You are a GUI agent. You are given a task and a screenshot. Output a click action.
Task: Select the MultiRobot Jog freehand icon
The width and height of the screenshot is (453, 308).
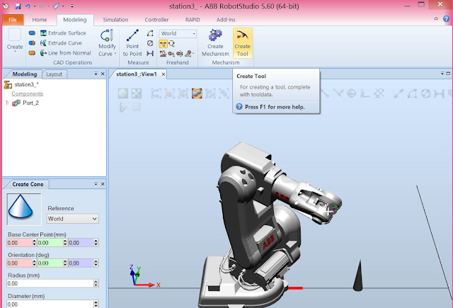tap(189, 53)
